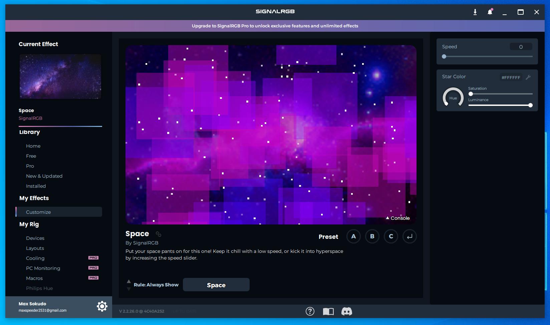Copy the Space effect link icon
Image resolution: width=550 pixels, height=325 pixels.
(x=159, y=234)
